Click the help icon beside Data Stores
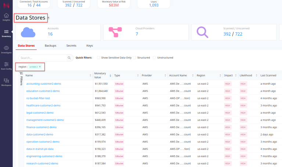This screenshot has height=167, width=282. [48, 18]
